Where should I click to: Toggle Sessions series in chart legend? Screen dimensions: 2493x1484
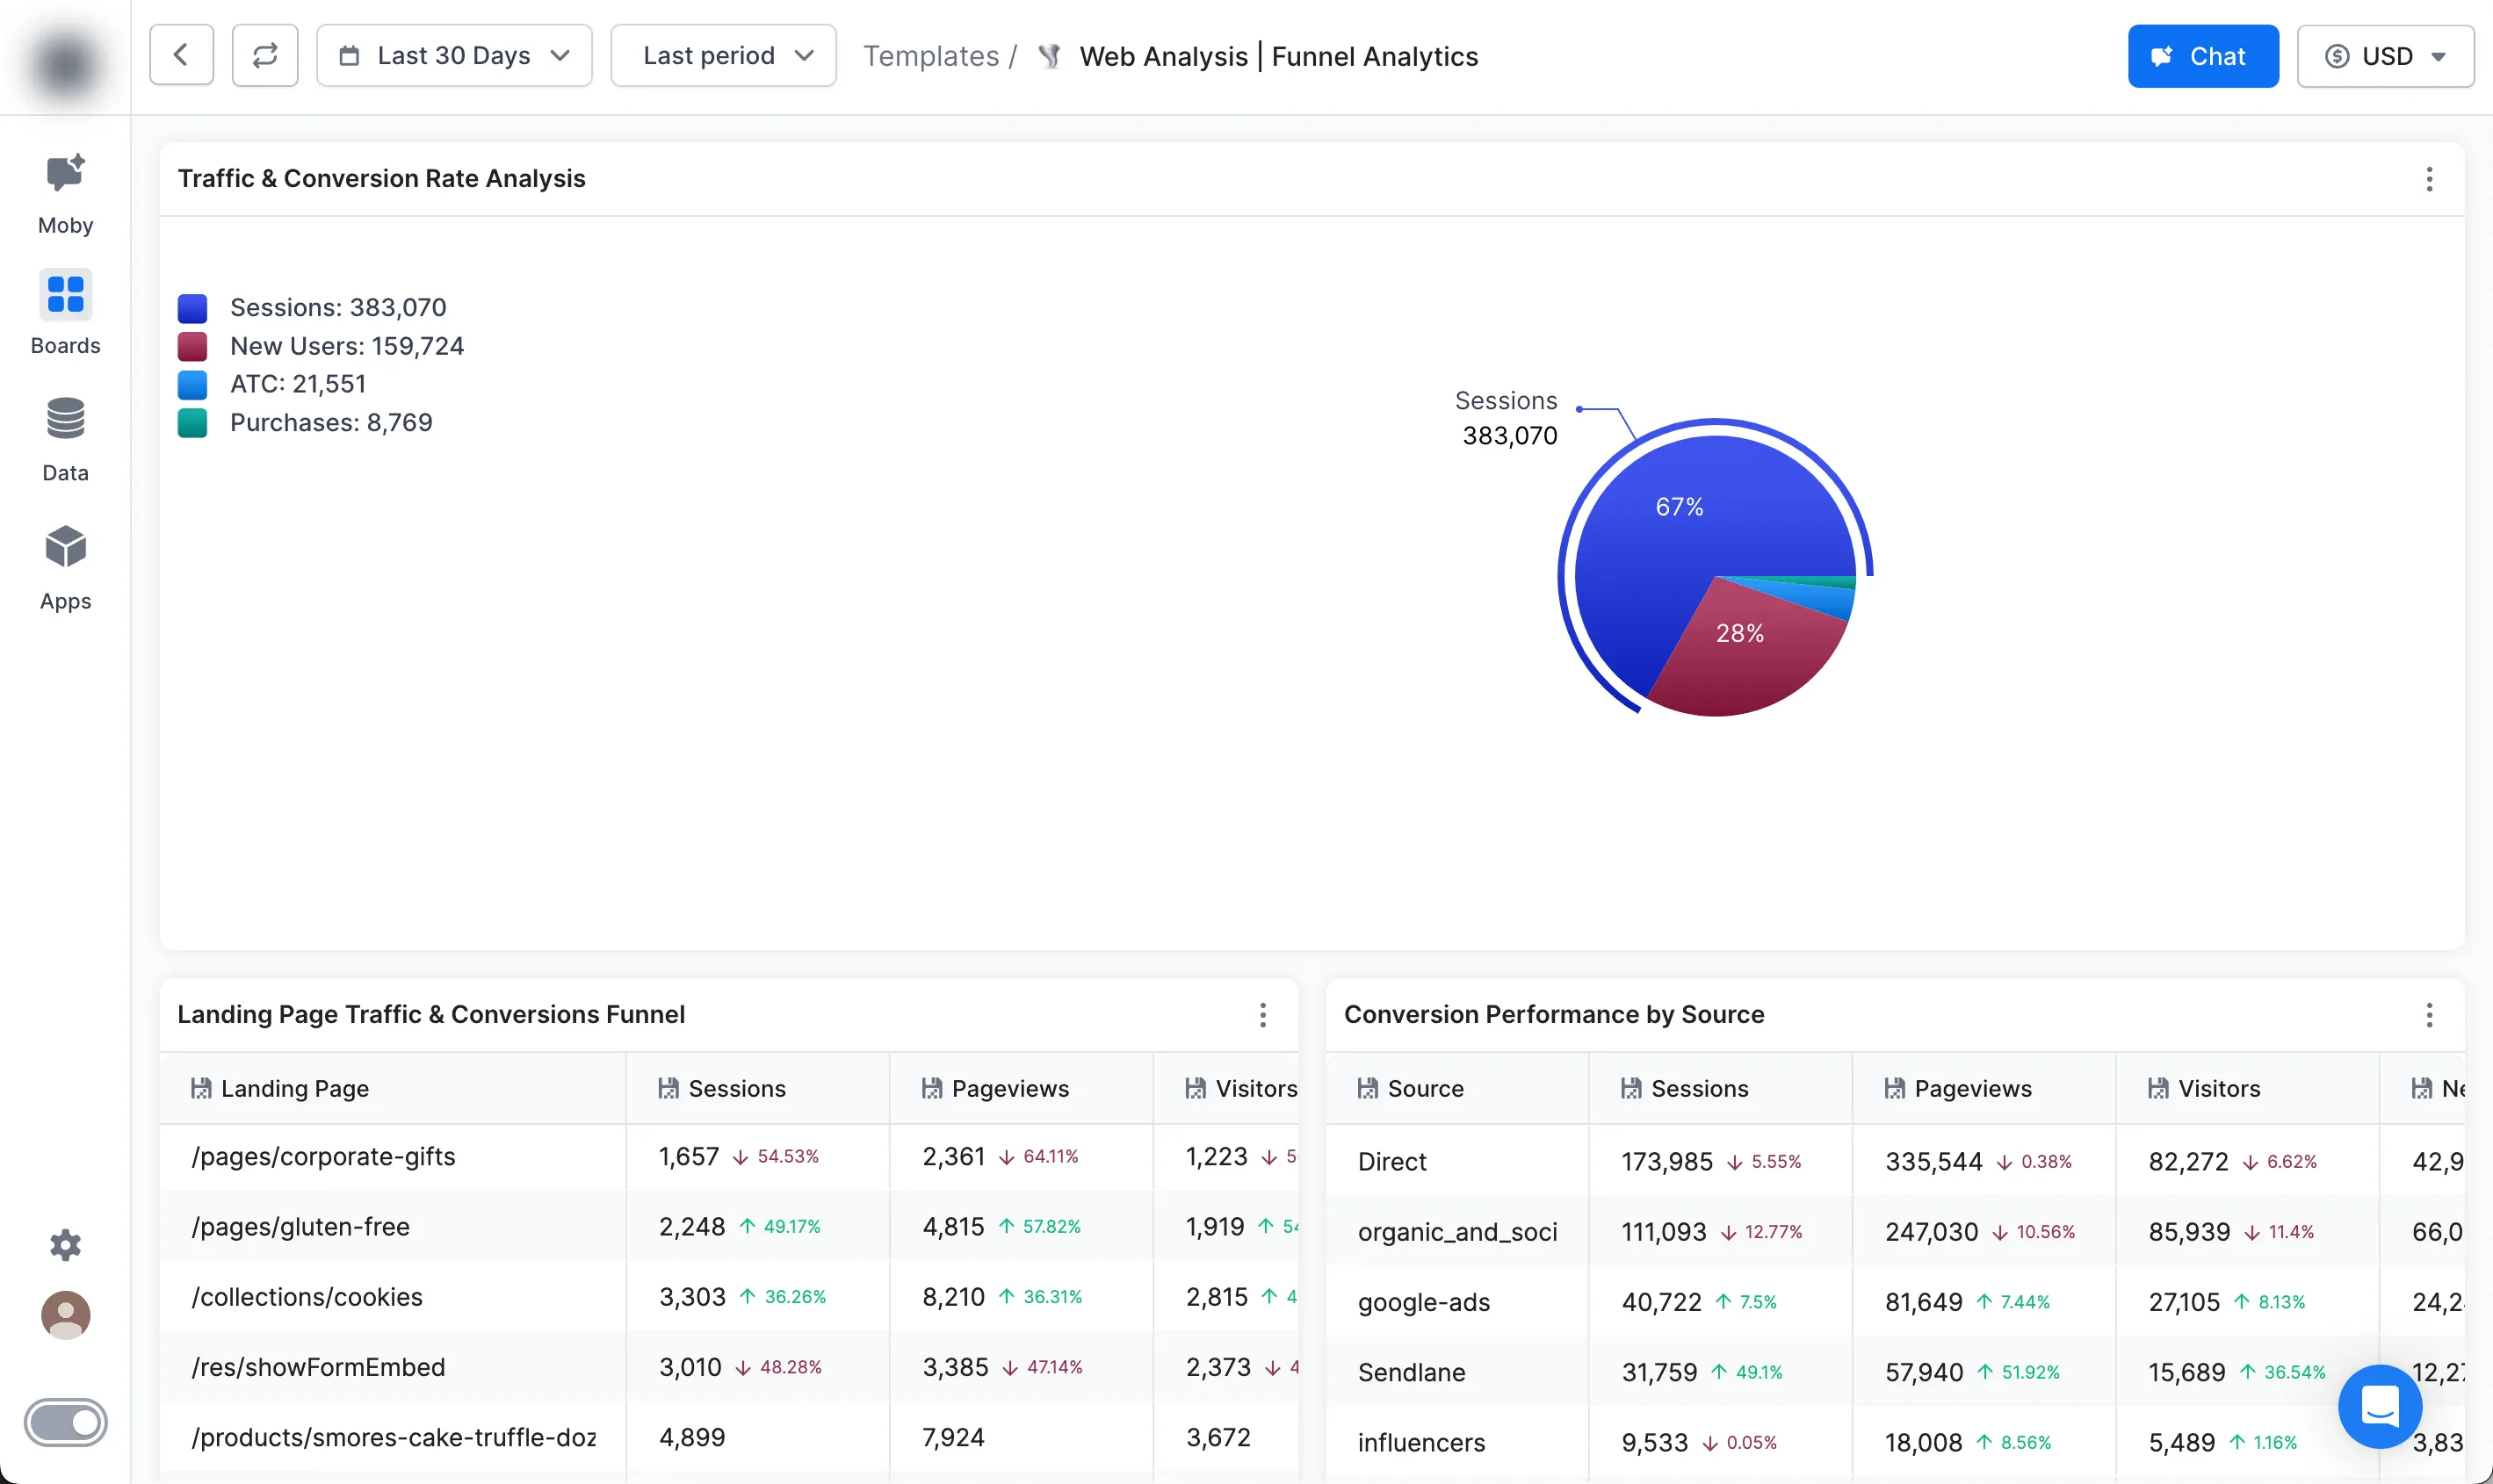click(337, 308)
